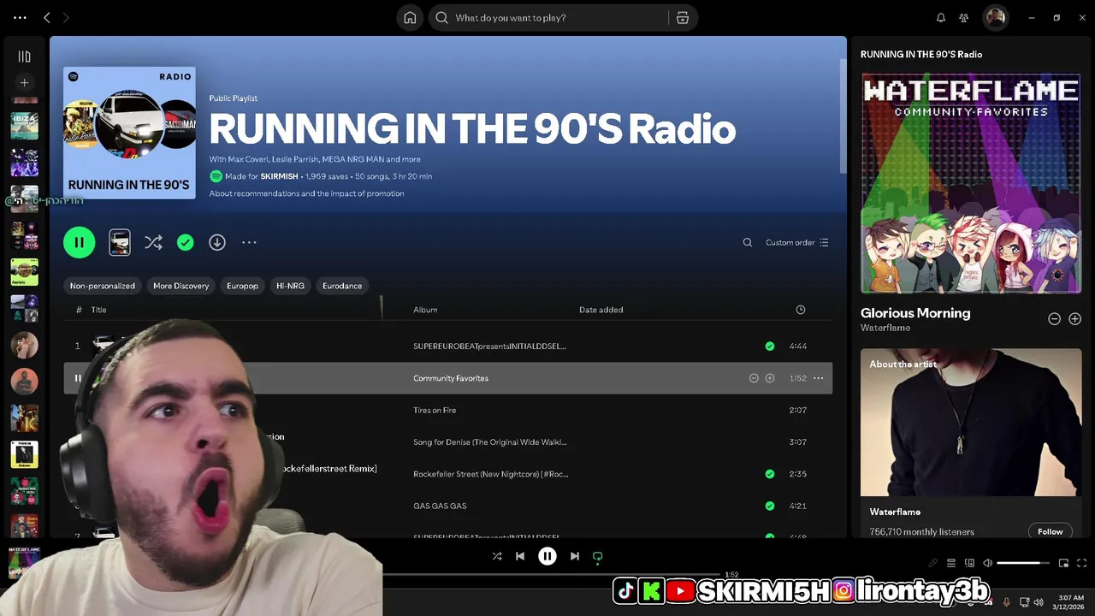The width and height of the screenshot is (1095, 616).
Task: Add the Community Favorites track with the plus icon
Action: pyautogui.click(x=770, y=378)
